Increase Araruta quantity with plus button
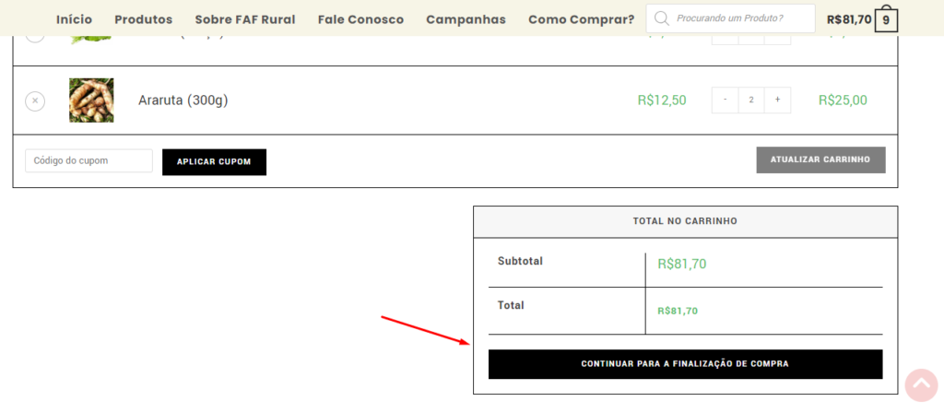Image resolution: width=944 pixels, height=413 pixels. 778,100
